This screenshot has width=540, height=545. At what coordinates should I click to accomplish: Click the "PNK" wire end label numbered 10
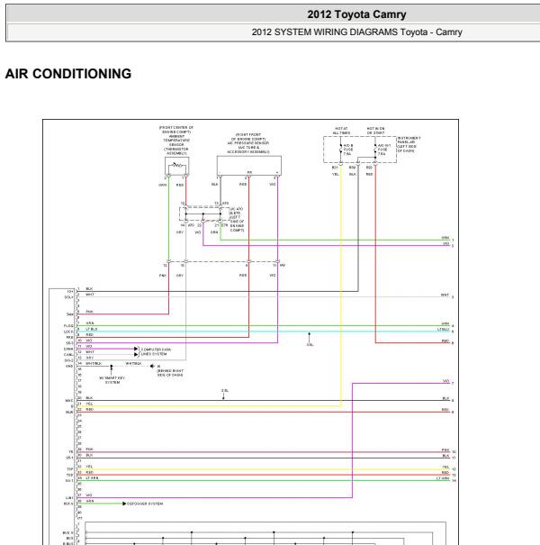(445, 450)
